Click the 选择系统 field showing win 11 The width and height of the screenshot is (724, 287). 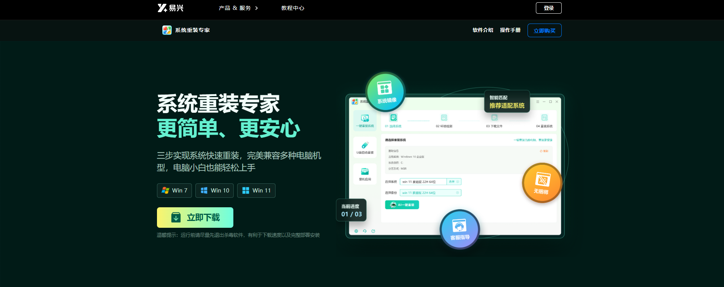click(x=423, y=182)
